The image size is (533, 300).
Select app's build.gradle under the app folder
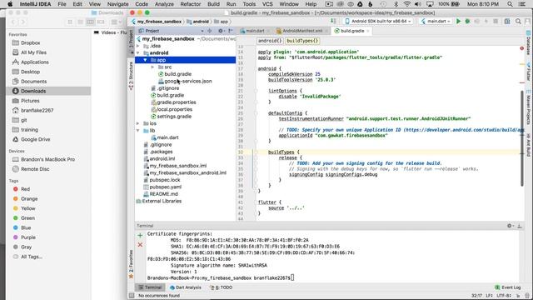[177, 74]
